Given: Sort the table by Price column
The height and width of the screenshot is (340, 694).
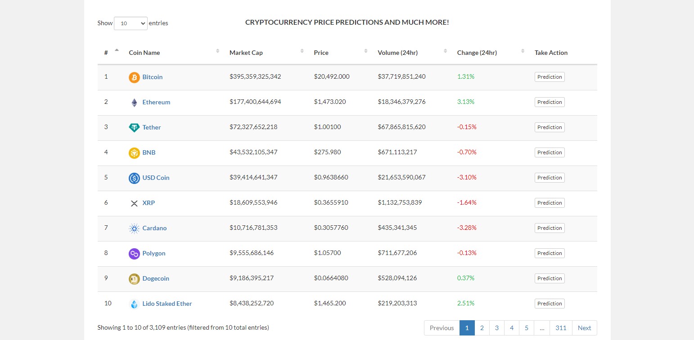Looking at the screenshot, I should [x=321, y=52].
